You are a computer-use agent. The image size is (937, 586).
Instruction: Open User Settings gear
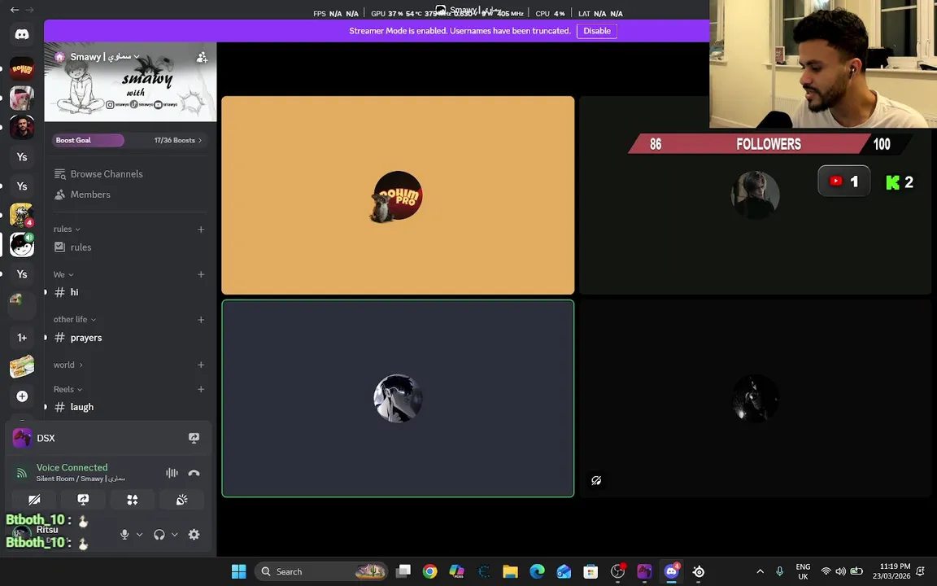pyautogui.click(x=194, y=535)
